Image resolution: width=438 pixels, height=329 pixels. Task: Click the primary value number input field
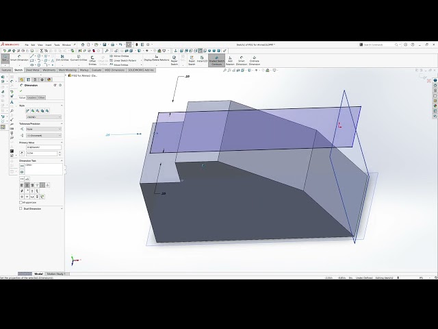point(42,154)
